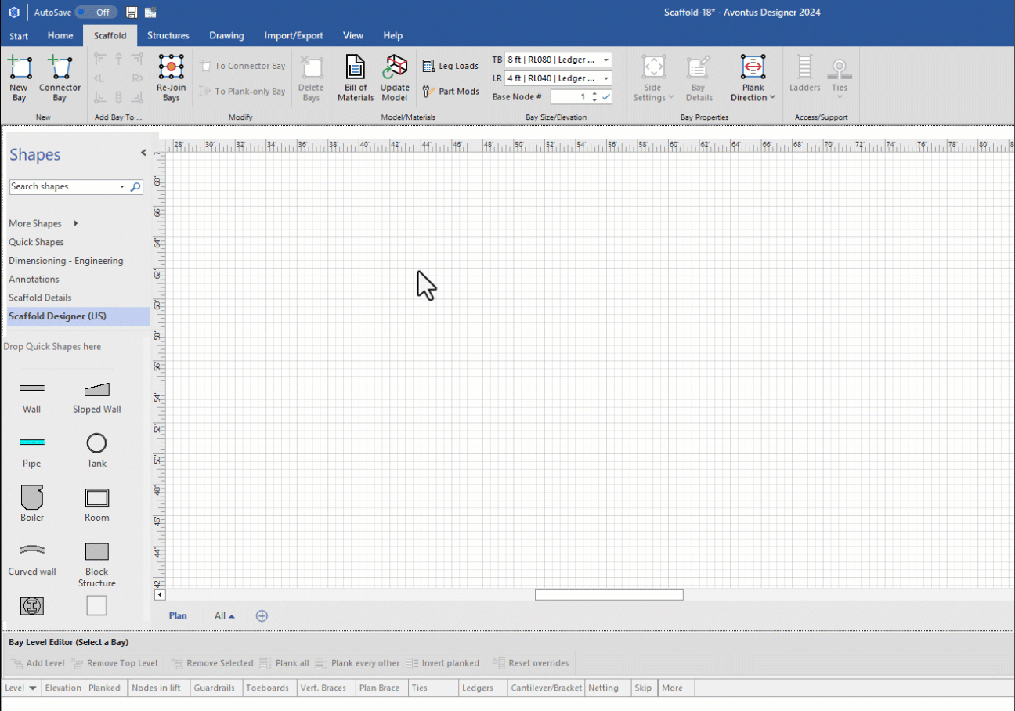1015x711 pixels.
Task: Select the Connector Bay tool
Action: 60,69
